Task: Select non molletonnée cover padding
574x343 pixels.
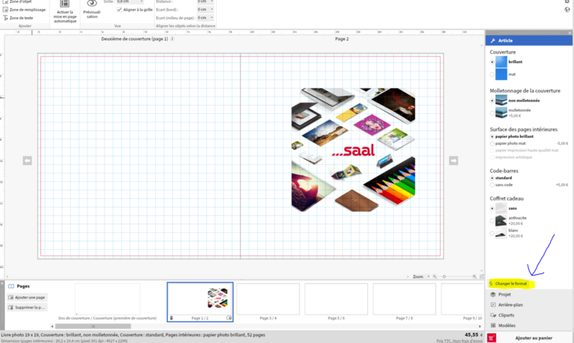Action: (x=492, y=100)
